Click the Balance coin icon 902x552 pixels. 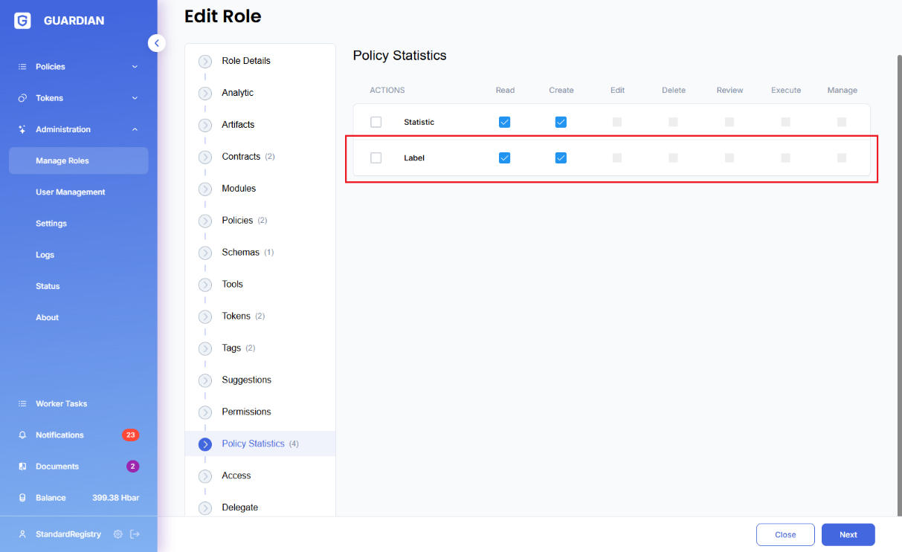tap(22, 498)
